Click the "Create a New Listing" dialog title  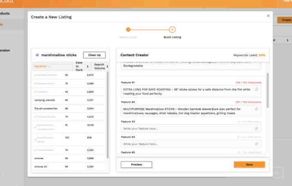point(51,17)
